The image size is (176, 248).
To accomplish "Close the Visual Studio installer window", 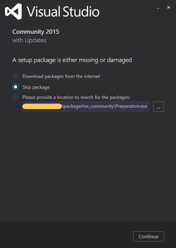I will (169, 7).
